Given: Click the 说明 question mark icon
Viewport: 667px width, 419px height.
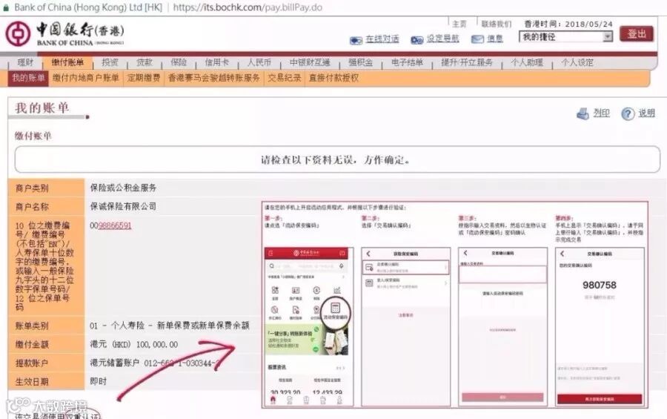Looking at the screenshot, I should click(x=628, y=113).
